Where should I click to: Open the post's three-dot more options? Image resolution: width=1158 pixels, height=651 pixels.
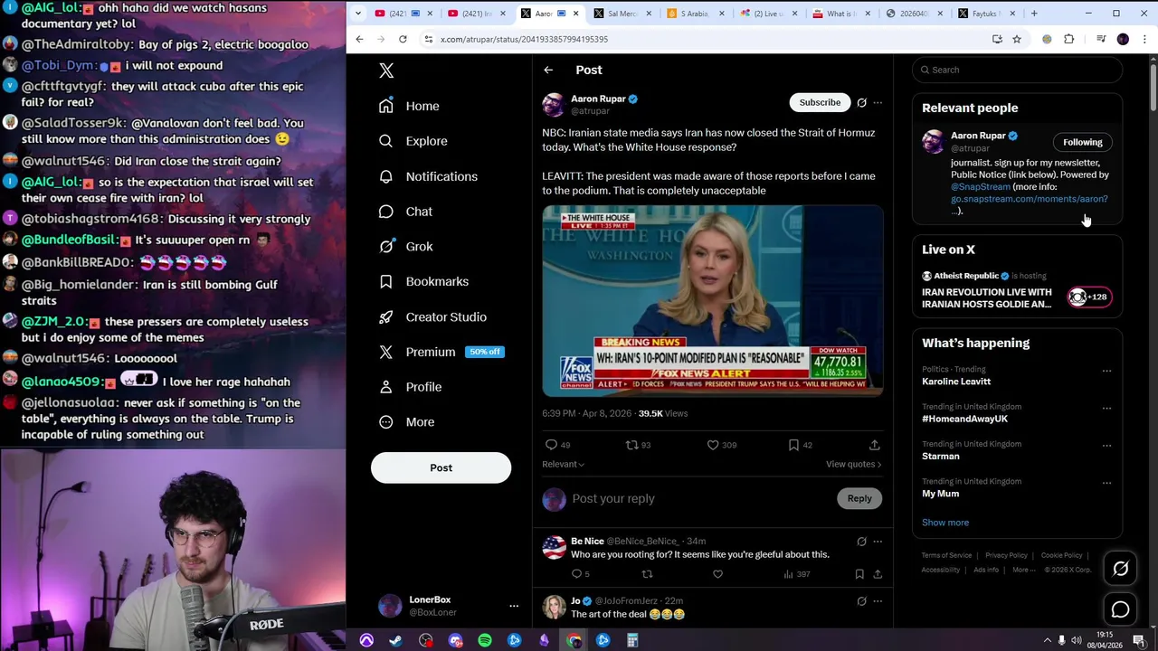pos(878,102)
